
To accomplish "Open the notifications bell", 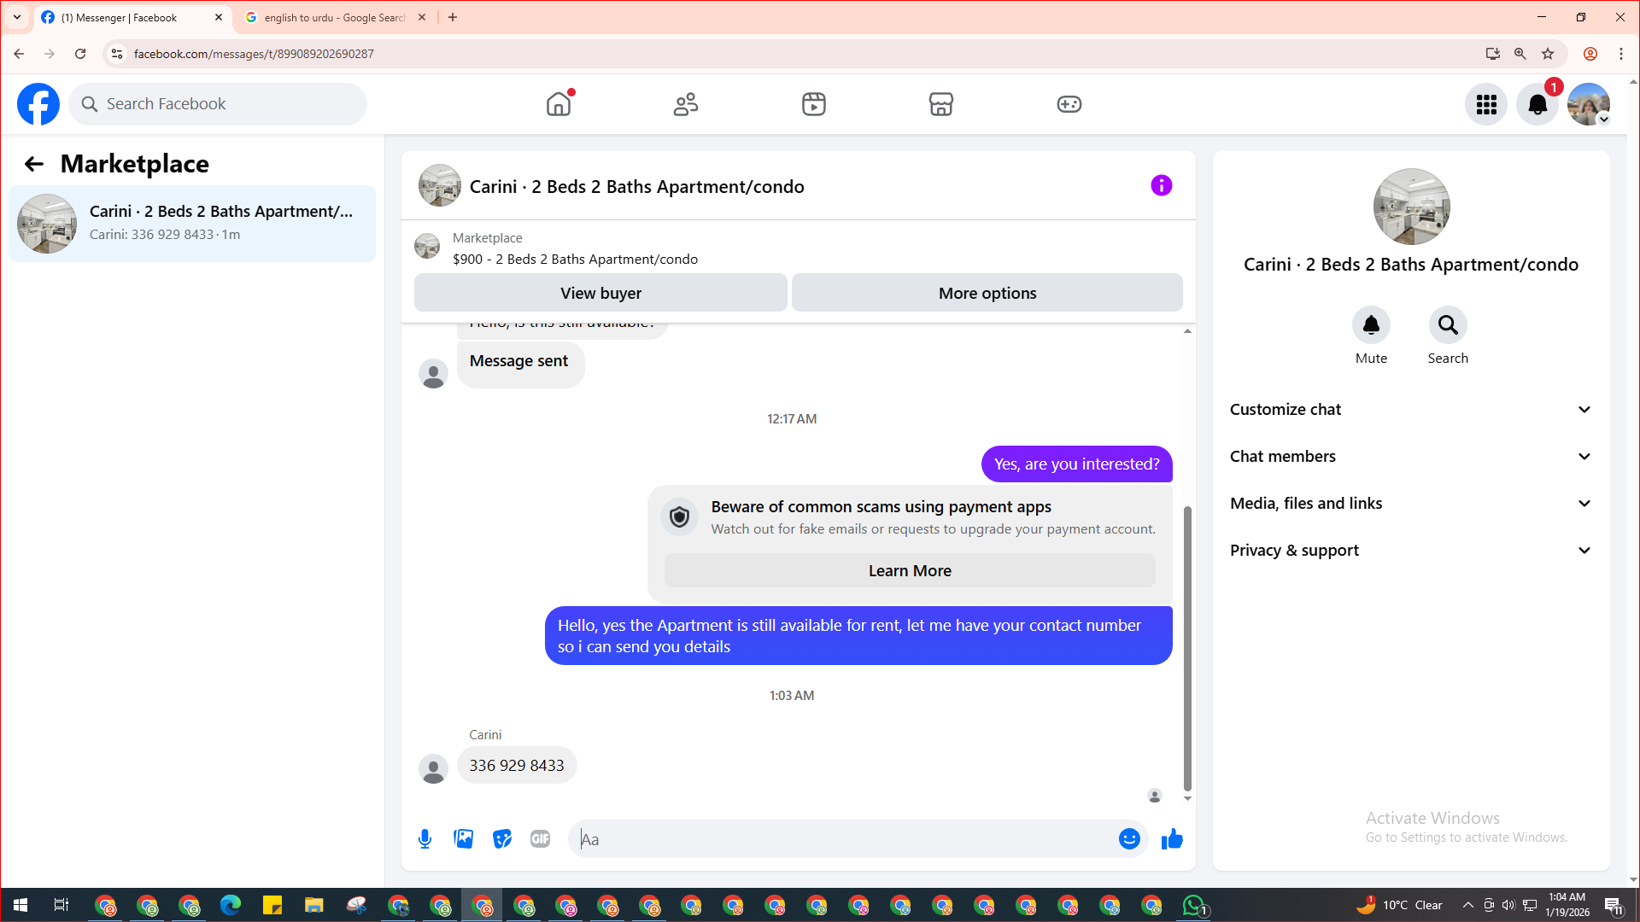I will 1537,104.
